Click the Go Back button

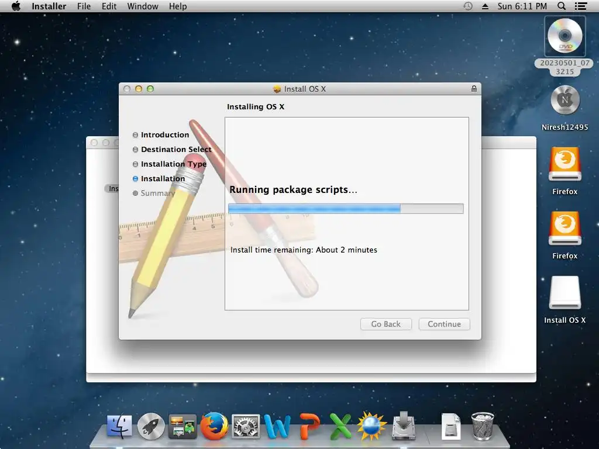tap(386, 324)
